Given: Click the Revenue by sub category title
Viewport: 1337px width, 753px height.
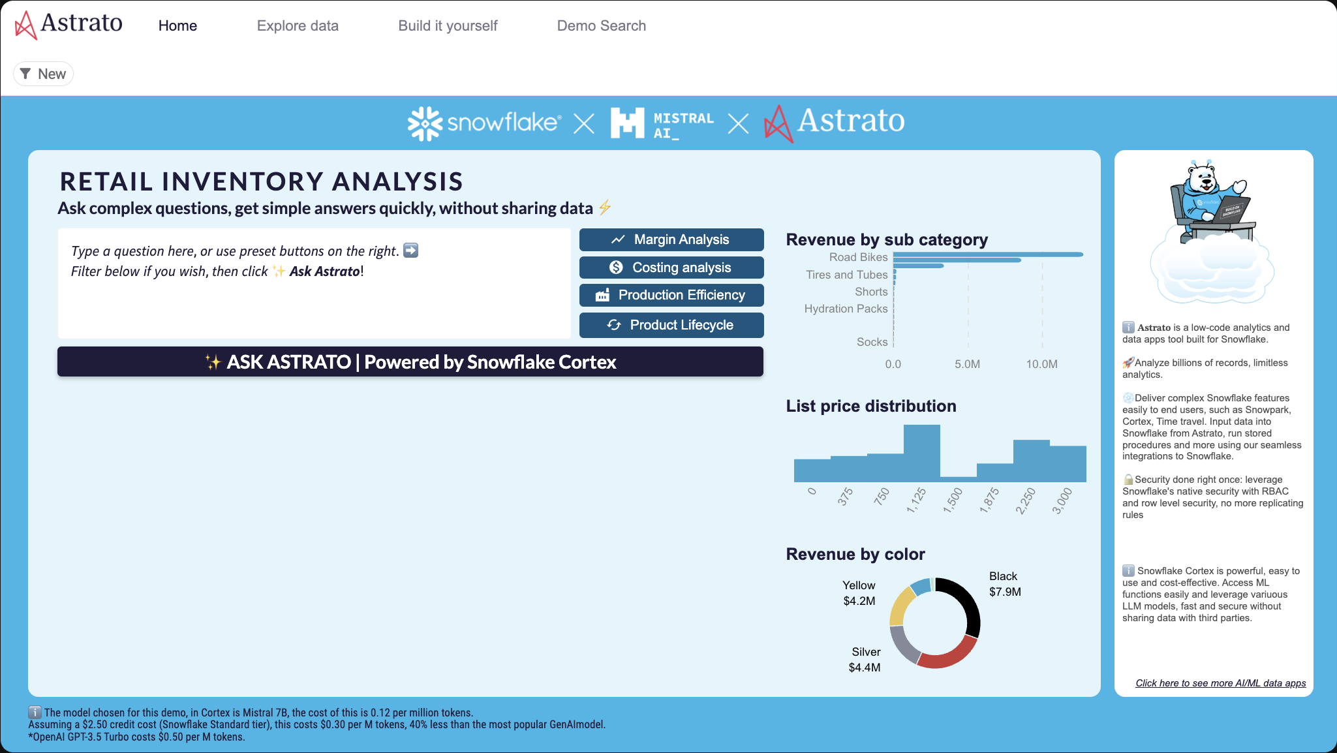Looking at the screenshot, I should (x=887, y=239).
